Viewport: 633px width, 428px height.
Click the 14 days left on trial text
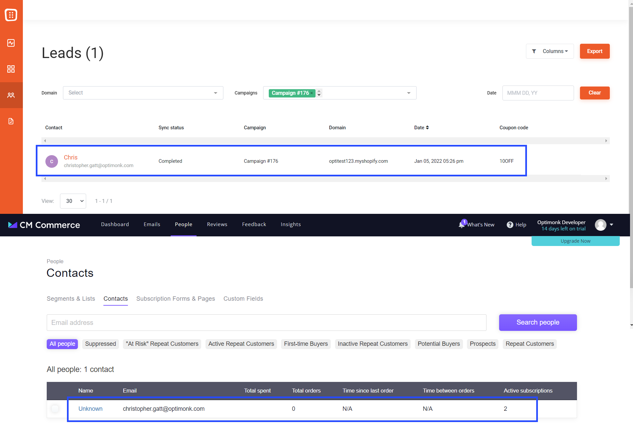(x=563, y=229)
